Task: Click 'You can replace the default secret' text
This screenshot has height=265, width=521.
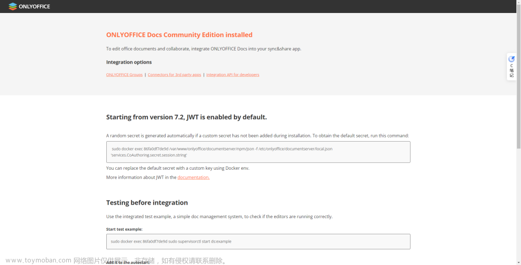Action: point(178,168)
